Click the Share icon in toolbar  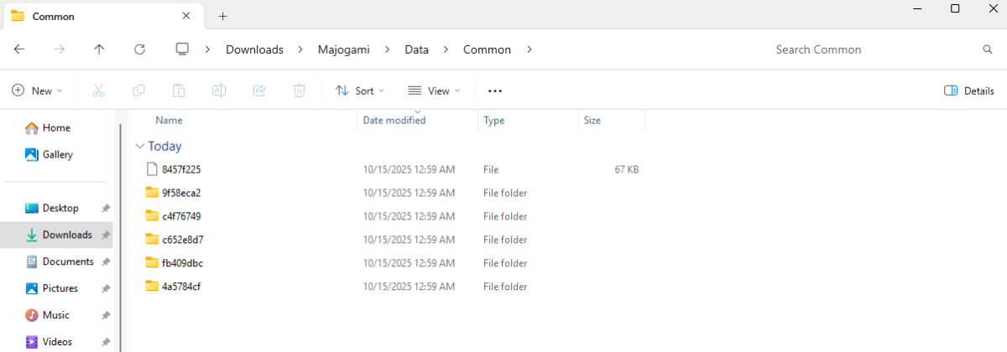259,91
